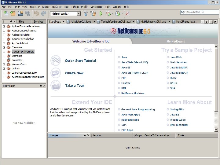Open the Tools menu
Image resolution: width=220 pixels, height=165 pixels.
click(107, 7)
